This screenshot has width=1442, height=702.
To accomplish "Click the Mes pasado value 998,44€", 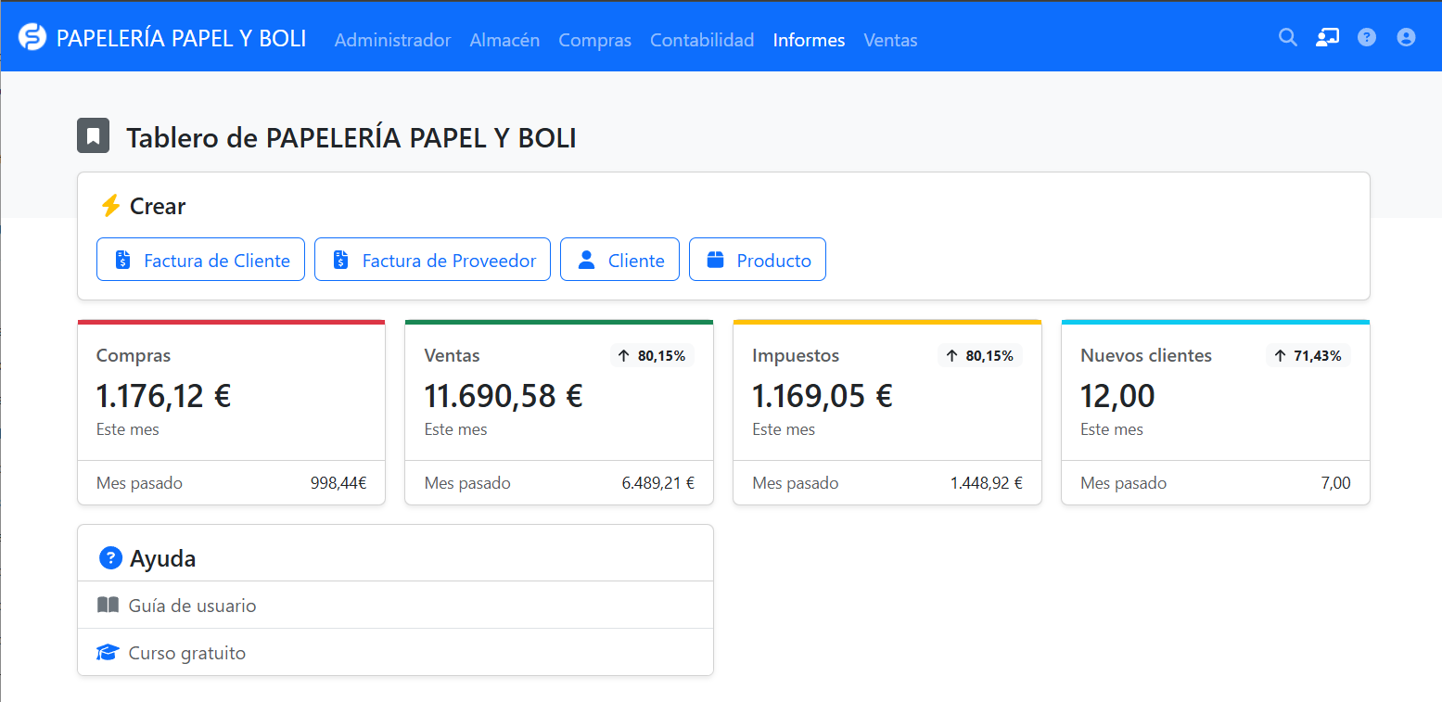I will click(338, 483).
